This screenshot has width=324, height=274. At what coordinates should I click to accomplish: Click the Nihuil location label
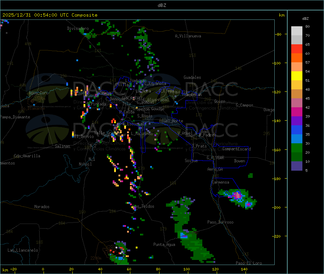click(x=85, y=164)
